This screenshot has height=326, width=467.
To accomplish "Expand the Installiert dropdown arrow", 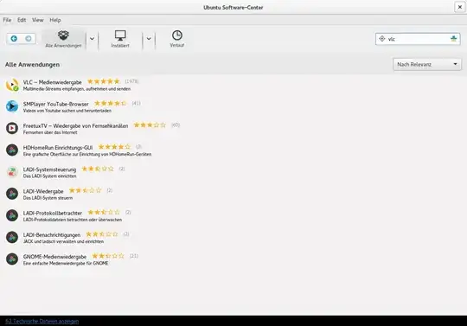I will point(149,39).
